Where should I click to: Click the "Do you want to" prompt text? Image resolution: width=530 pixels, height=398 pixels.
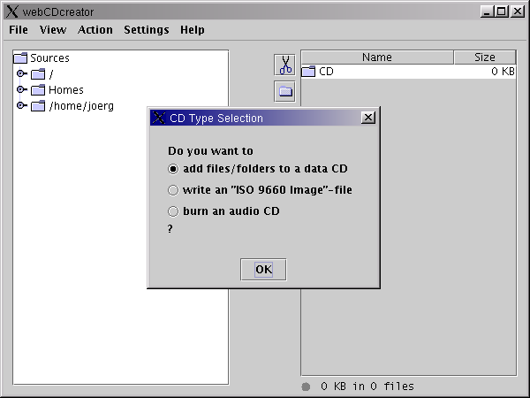tap(210, 151)
